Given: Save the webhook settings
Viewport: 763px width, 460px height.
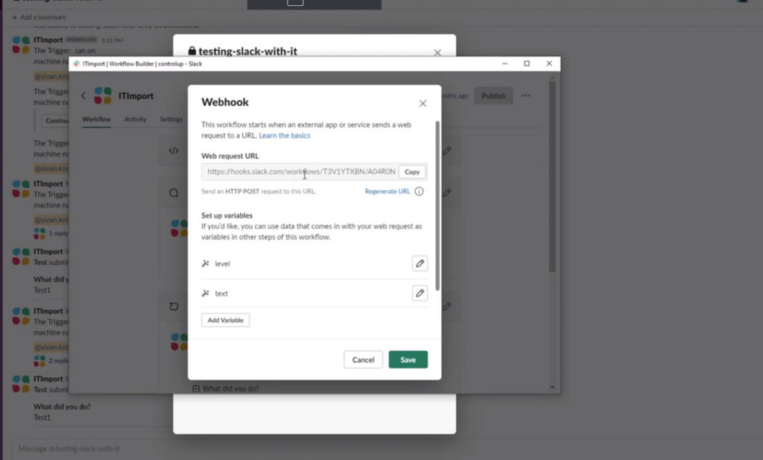Looking at the screenshot, I should coord(408,360).
